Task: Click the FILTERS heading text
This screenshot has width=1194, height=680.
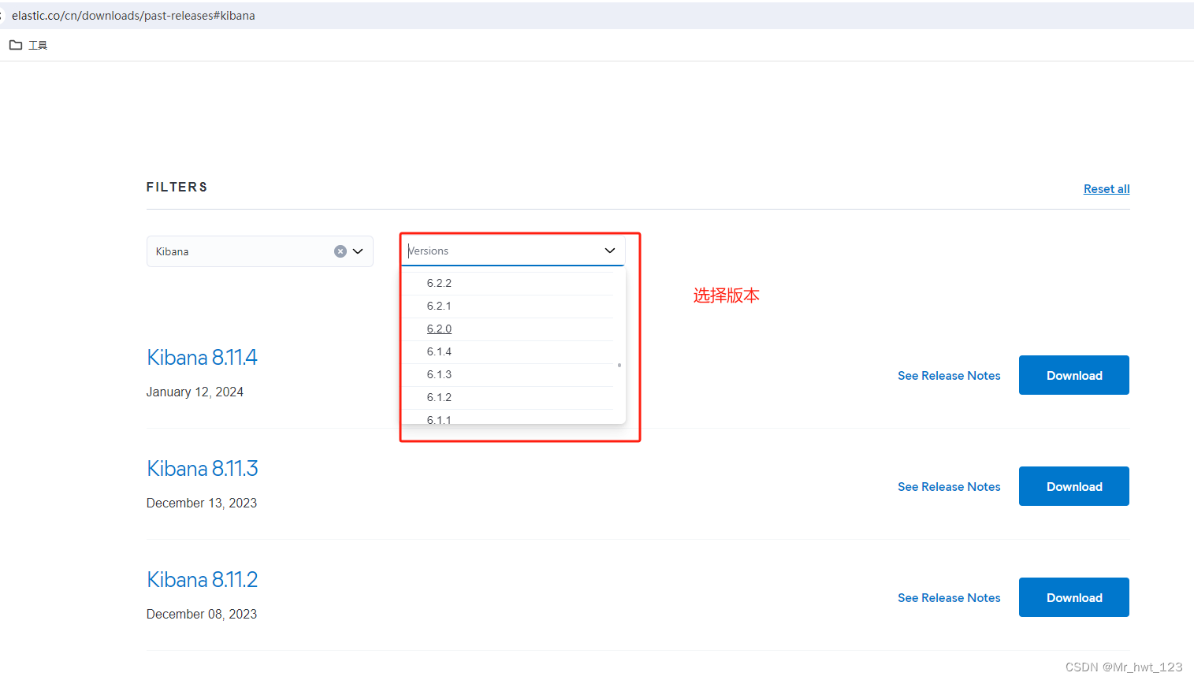Action: [177, 187]
